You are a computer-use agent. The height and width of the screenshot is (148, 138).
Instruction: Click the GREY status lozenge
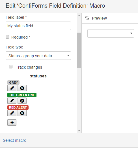pos(14,83)
